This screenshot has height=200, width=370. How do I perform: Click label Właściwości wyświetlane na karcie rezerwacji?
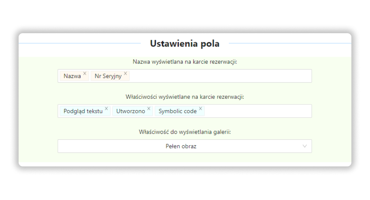(x=185, y=97)
